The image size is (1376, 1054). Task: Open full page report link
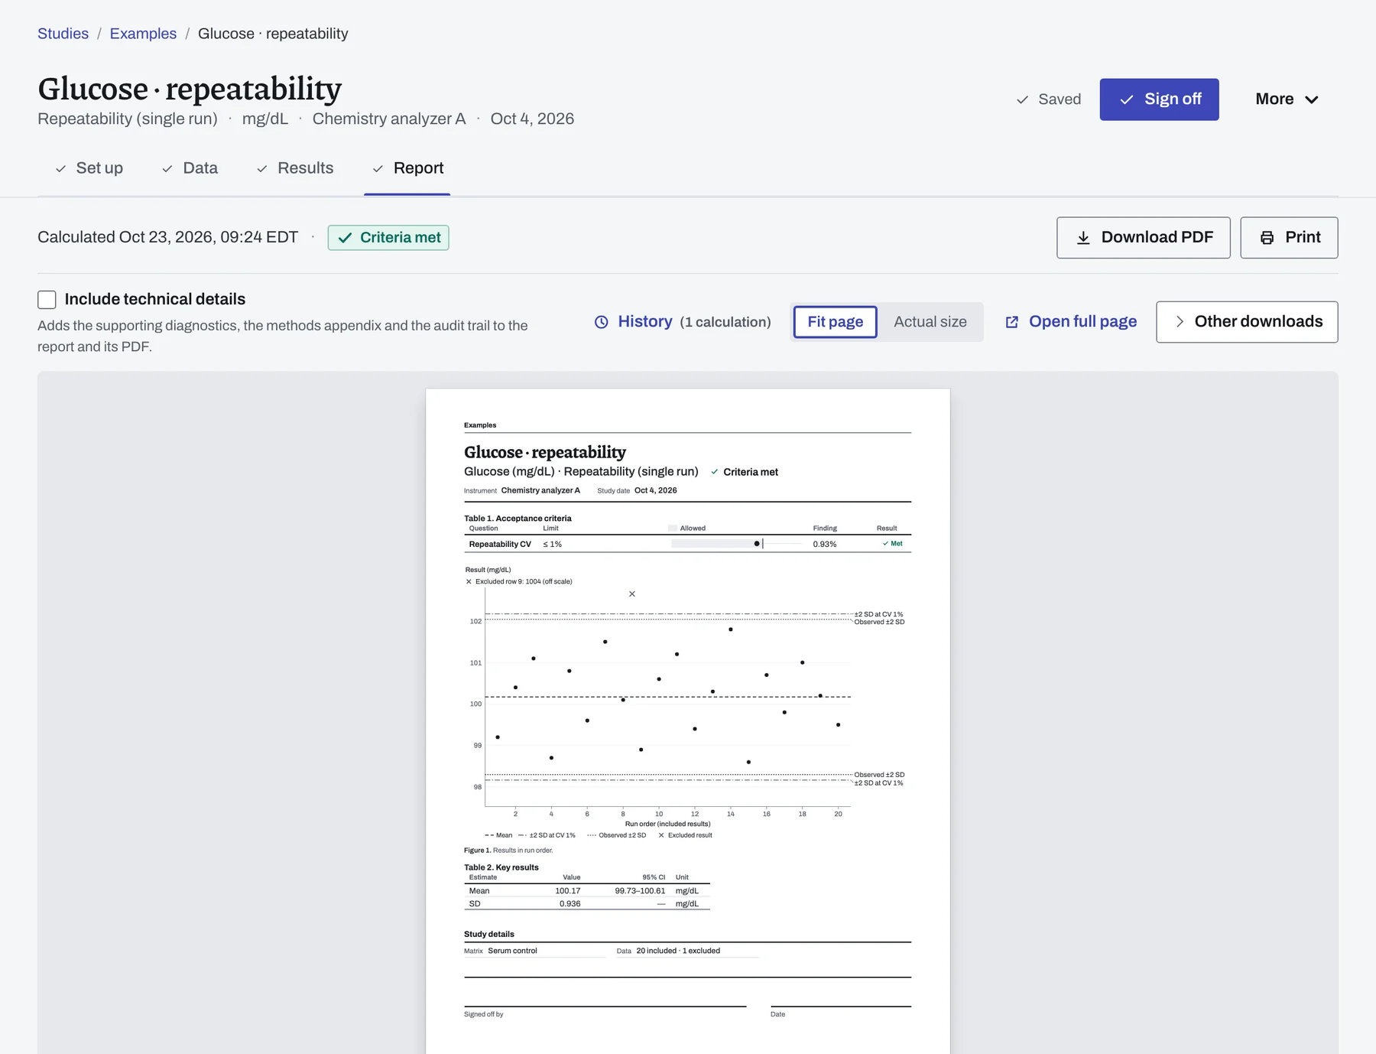[1071, 322]
